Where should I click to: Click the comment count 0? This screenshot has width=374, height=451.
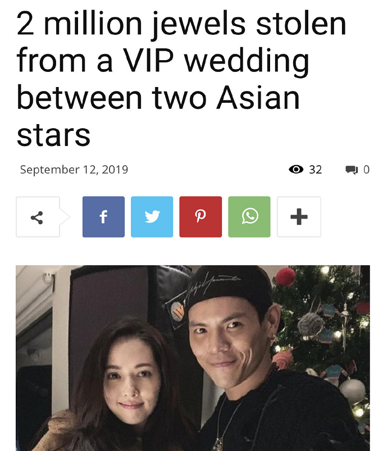(x=366, y=170)
